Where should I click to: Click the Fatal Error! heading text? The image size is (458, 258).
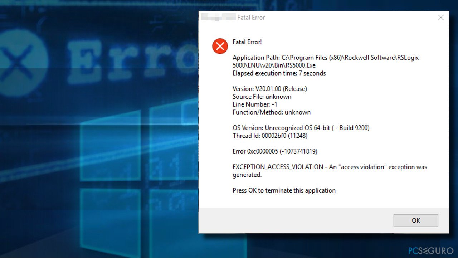click(247, 42)
